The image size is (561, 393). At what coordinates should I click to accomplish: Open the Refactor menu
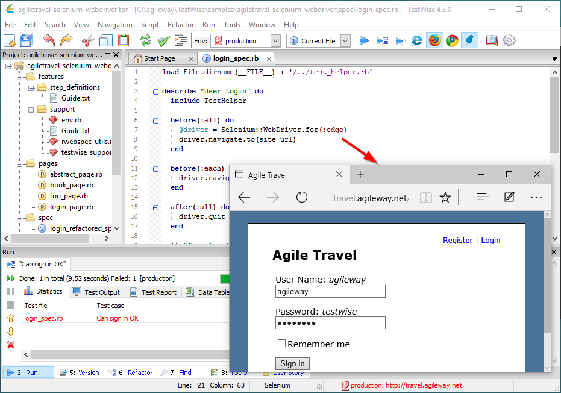(x=181, y=25)
